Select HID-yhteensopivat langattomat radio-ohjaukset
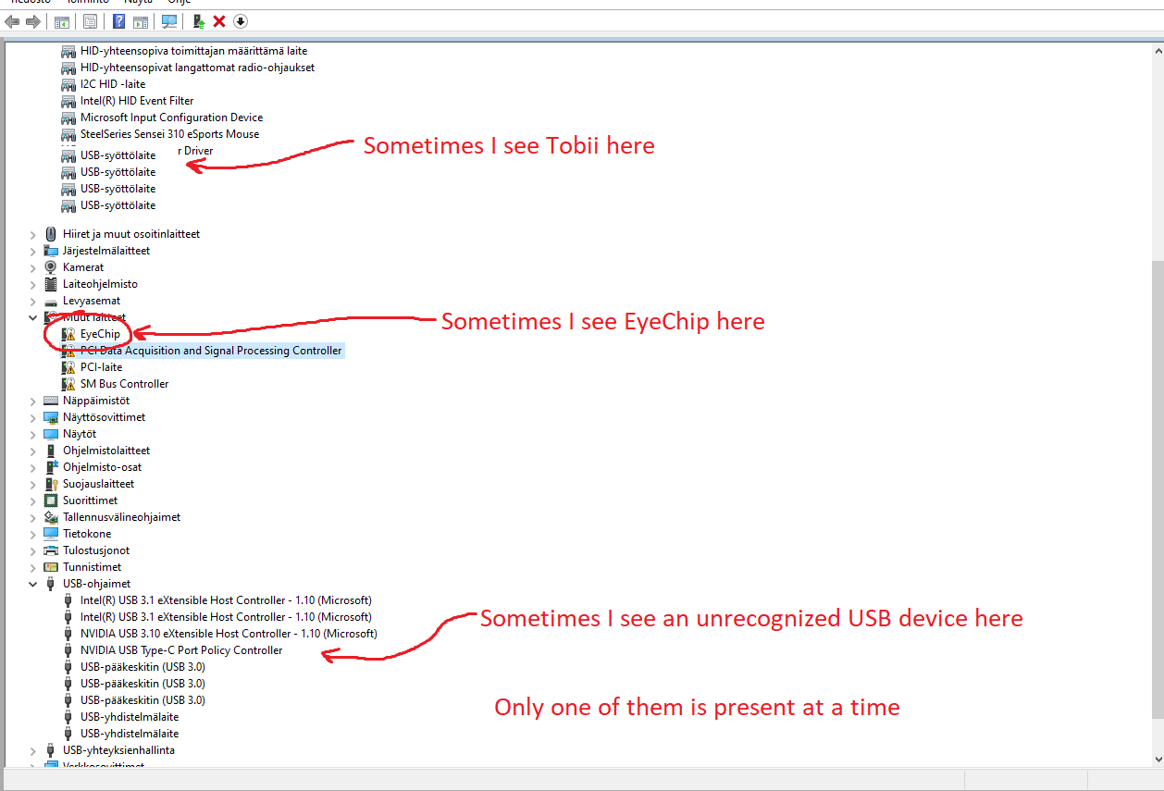 pyautogui.click(x=197, y=68)
